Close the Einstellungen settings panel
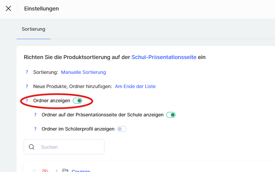Viewport: 275px width, 172px height. 8,8
